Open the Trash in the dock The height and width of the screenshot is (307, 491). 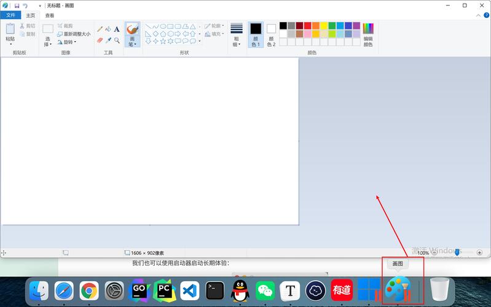coord(439,290)
